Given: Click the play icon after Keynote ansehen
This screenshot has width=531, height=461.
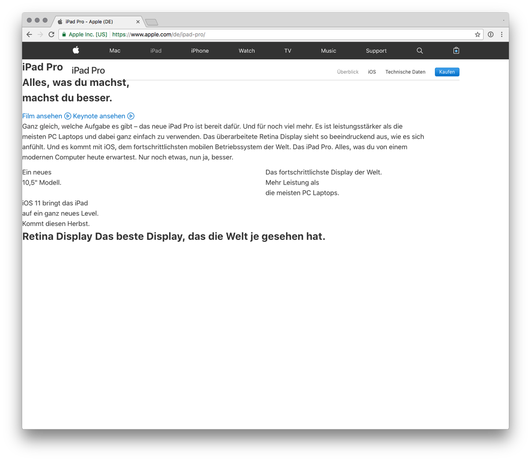Looking at the screenshot, I should 131,116.
